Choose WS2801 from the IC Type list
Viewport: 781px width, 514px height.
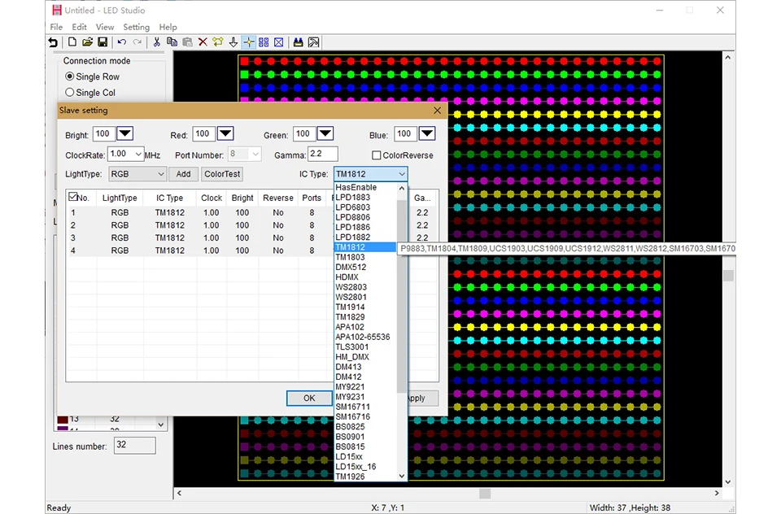pos(351,297)
